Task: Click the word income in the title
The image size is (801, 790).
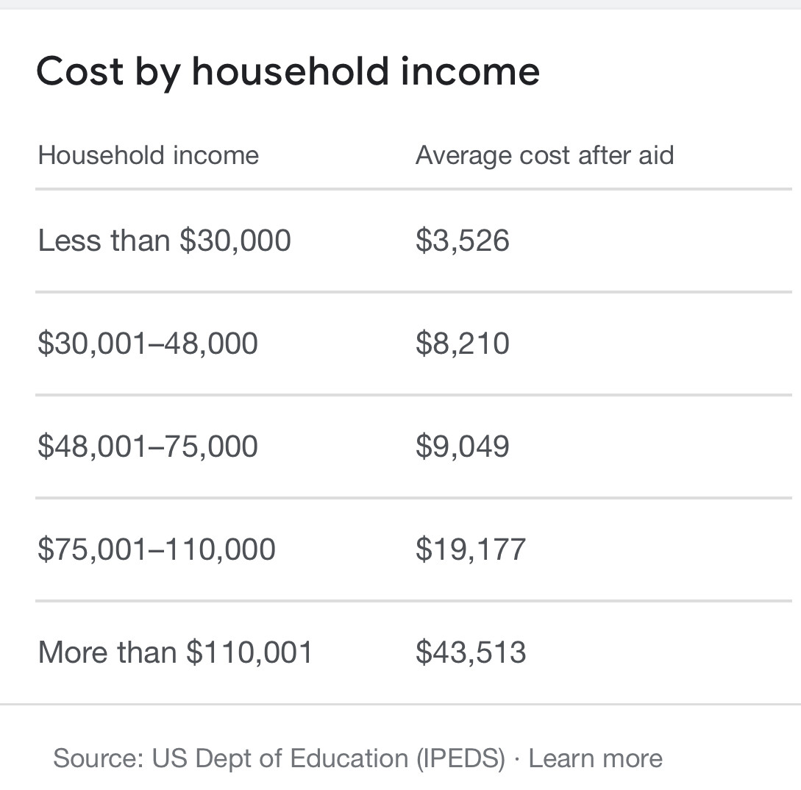Action: (x=470, y=71)
